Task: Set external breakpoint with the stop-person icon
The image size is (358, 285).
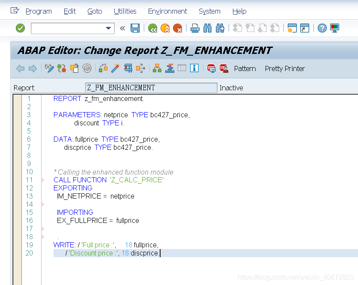Action: point(224,68)
